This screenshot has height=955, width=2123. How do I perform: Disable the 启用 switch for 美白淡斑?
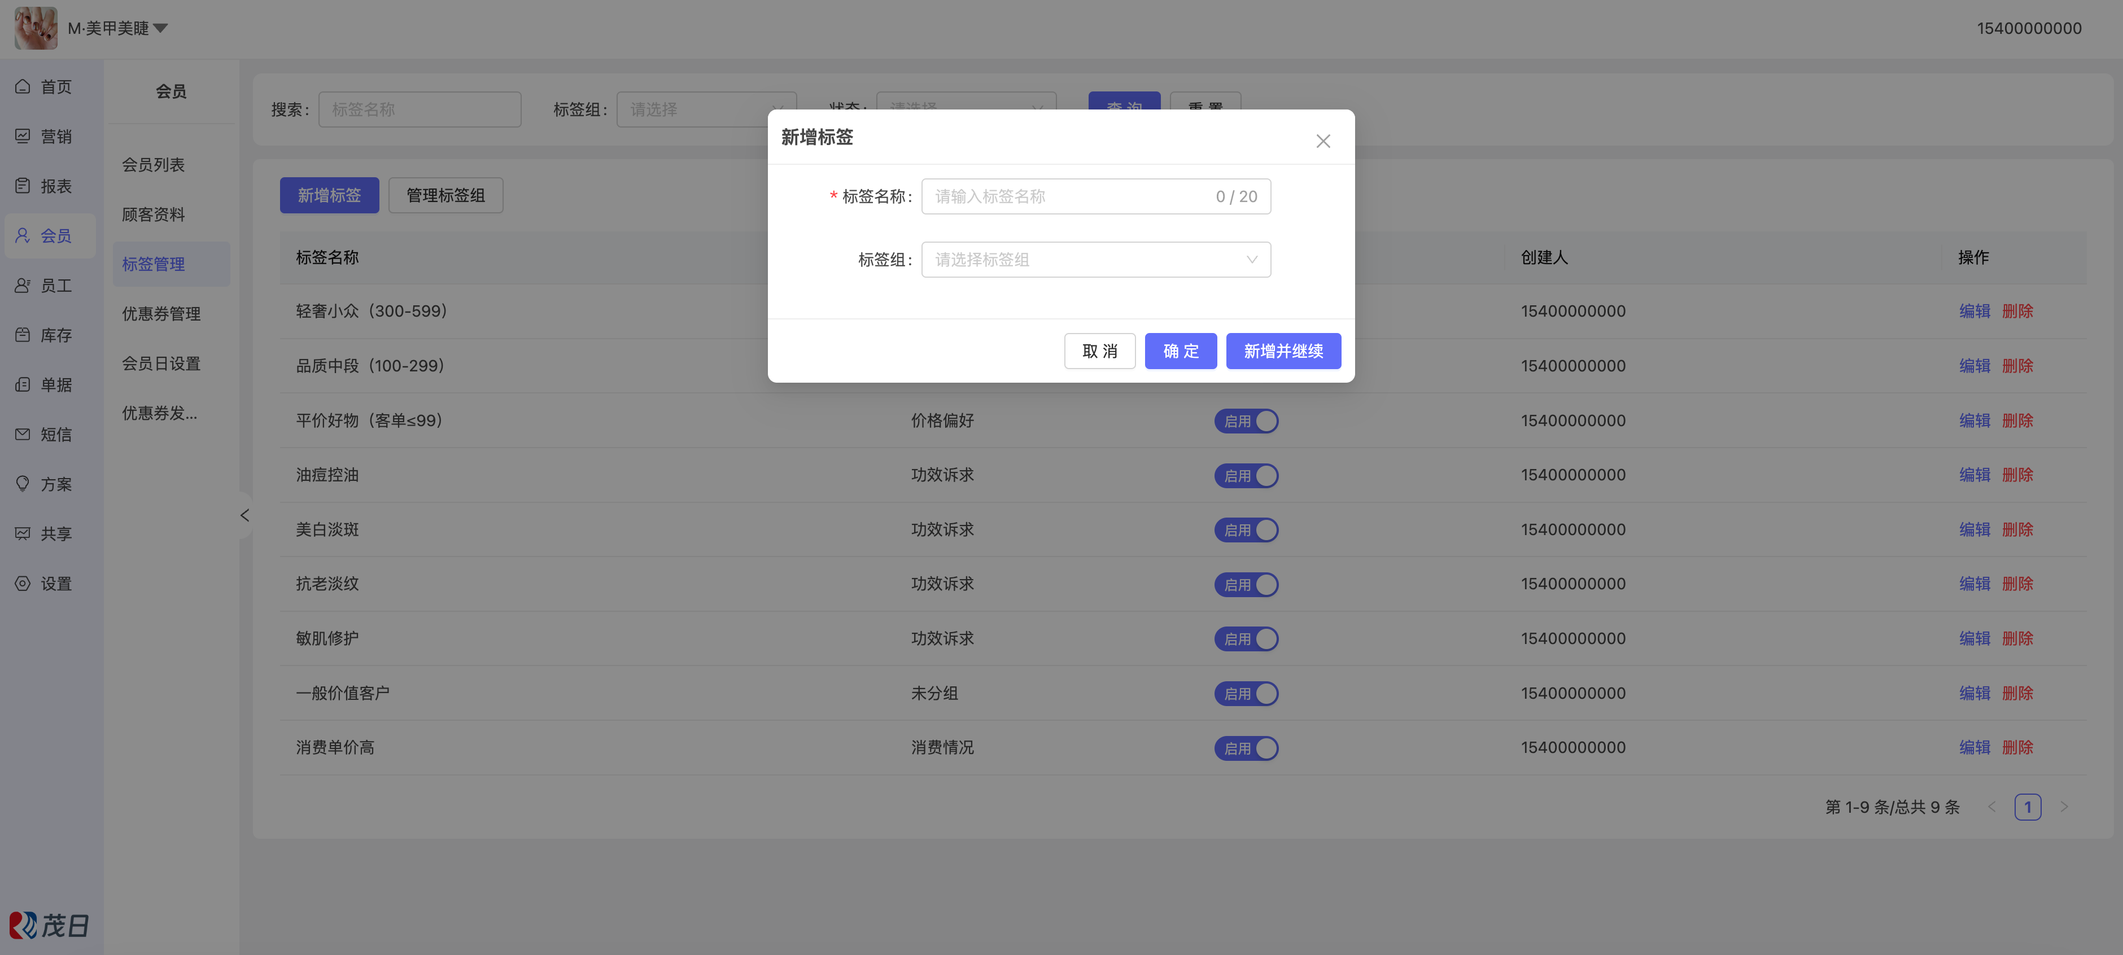point(1245,530)
